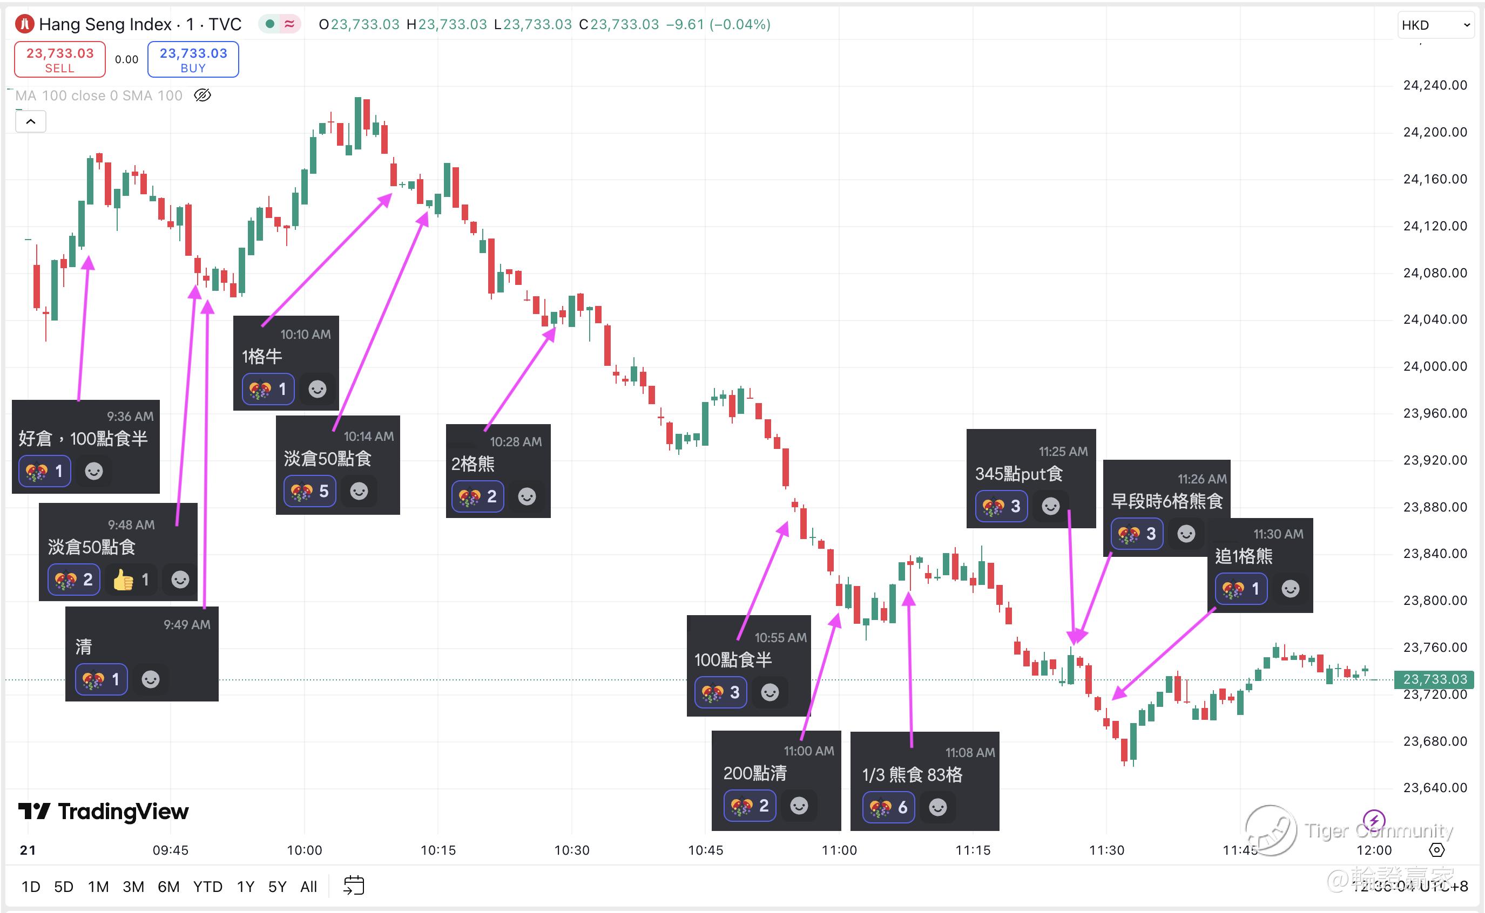The image size is (1485, 913).
Task: Add reaction on the 11:08 AM message
Action: point(937,807)
